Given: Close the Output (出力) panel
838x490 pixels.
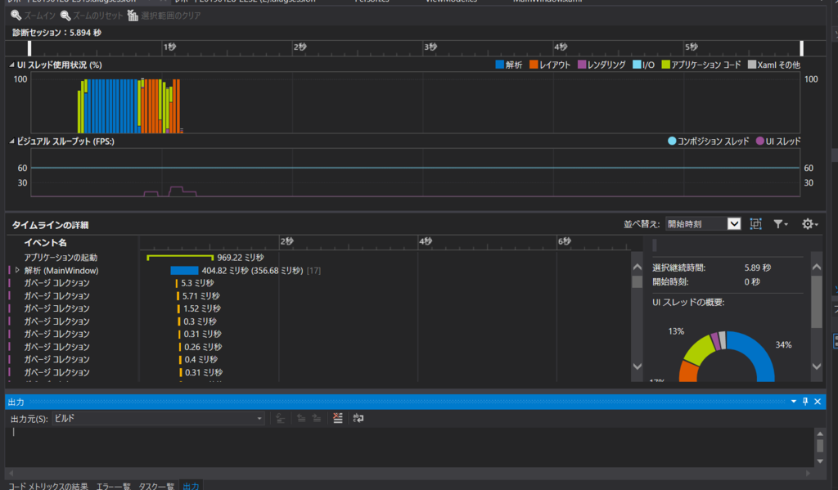Looking at the screenshot, I should 818,402.
